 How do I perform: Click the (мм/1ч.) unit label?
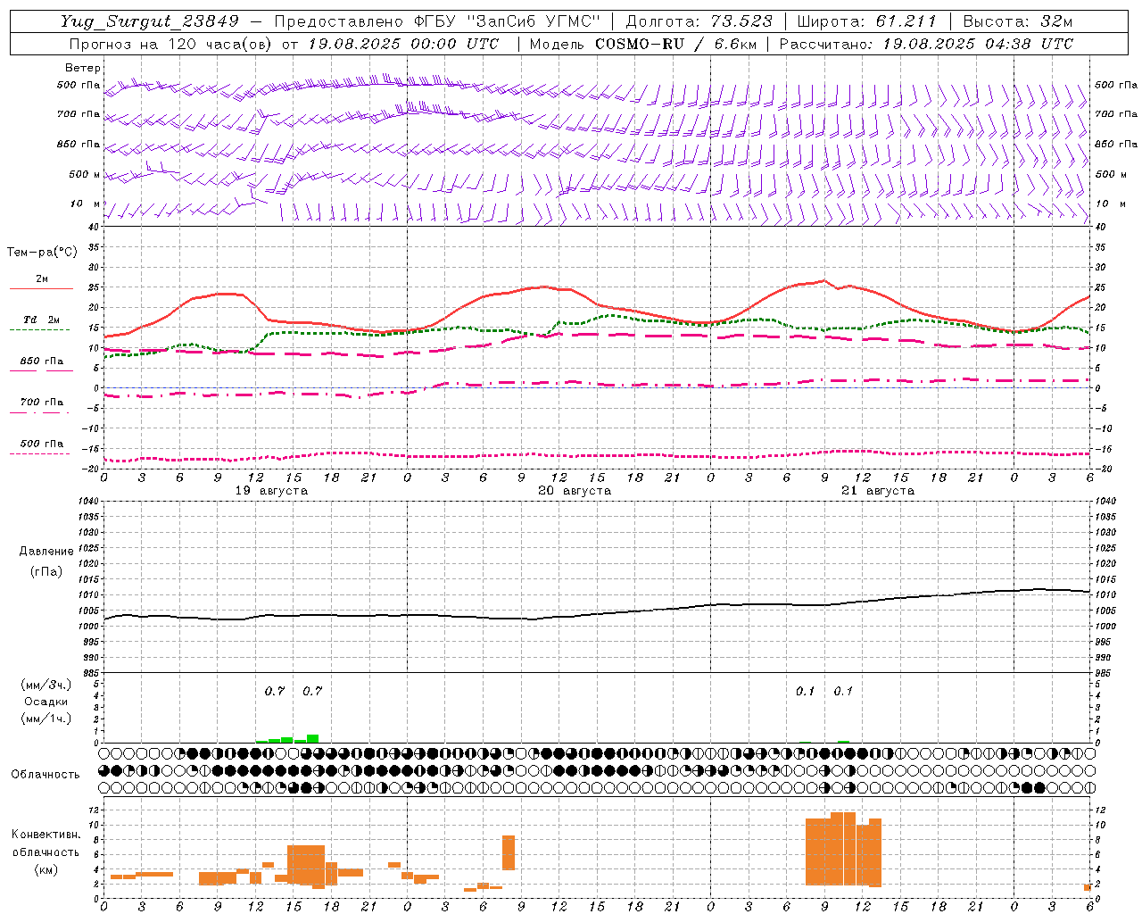(46, 719)
